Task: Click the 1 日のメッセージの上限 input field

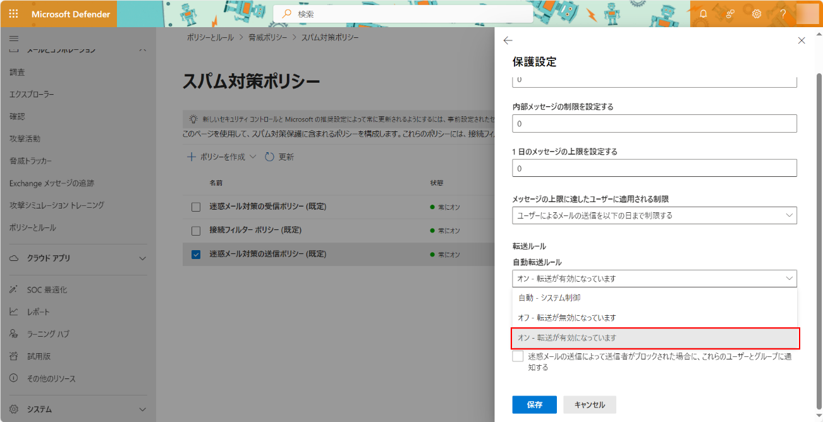Action: point(654,168)
